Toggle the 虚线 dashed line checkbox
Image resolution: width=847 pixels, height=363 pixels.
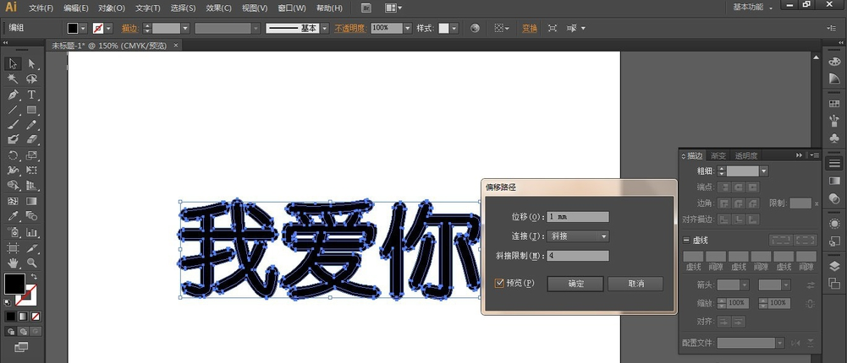coord(687,240)
